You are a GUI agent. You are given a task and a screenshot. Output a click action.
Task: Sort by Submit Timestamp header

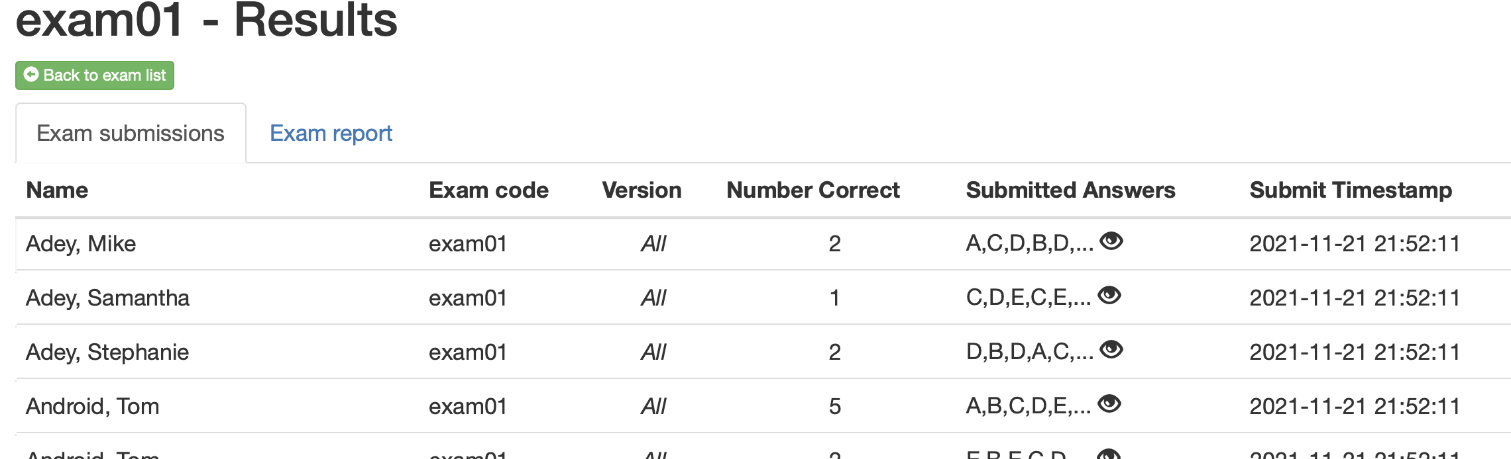(1351, 190)
